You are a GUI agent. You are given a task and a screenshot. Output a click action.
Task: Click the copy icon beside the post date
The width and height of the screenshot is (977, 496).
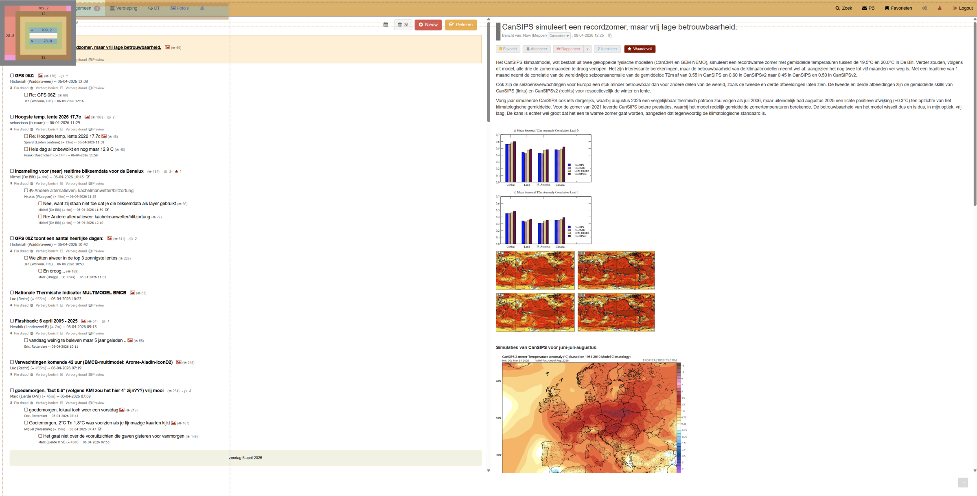tap(610, 36)
